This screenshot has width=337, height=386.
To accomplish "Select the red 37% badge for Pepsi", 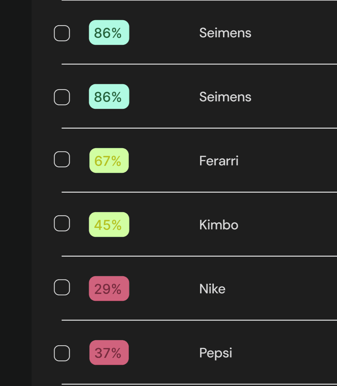I will click(109, 352).
